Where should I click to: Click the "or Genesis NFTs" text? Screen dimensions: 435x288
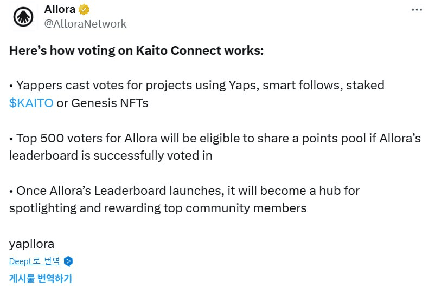102,103
